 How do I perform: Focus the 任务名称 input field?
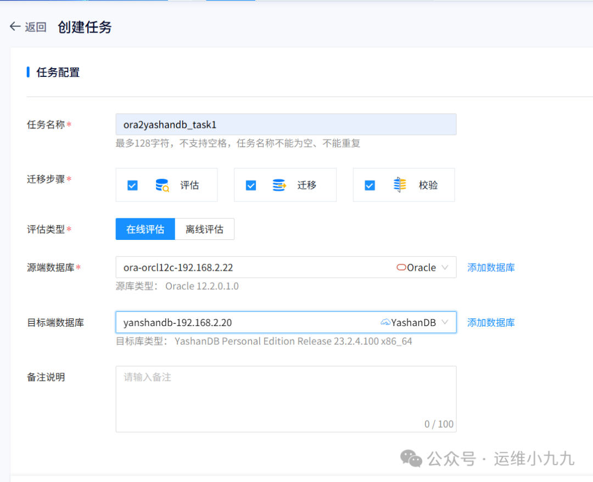coord(286,125)
